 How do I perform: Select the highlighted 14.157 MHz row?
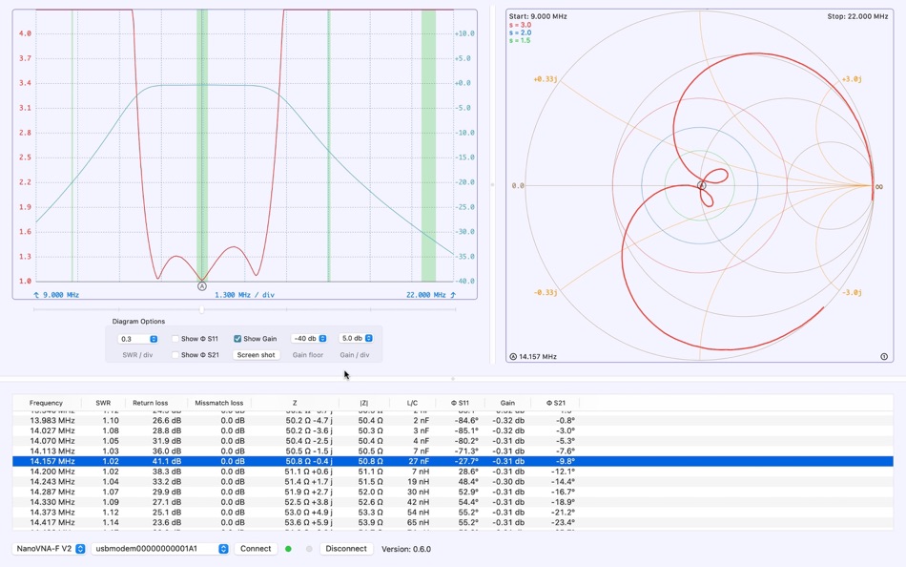[452, 461]
